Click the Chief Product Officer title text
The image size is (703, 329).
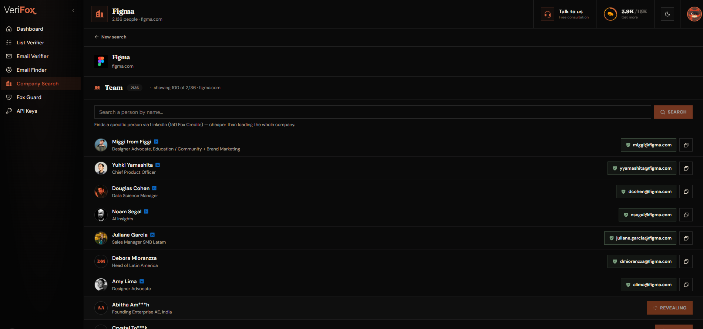[134, 172]
